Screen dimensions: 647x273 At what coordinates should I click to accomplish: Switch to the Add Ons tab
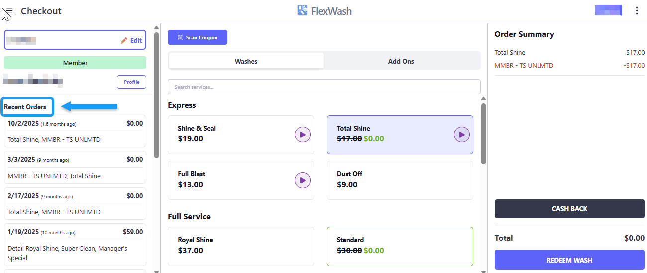[x=401, y=61]
